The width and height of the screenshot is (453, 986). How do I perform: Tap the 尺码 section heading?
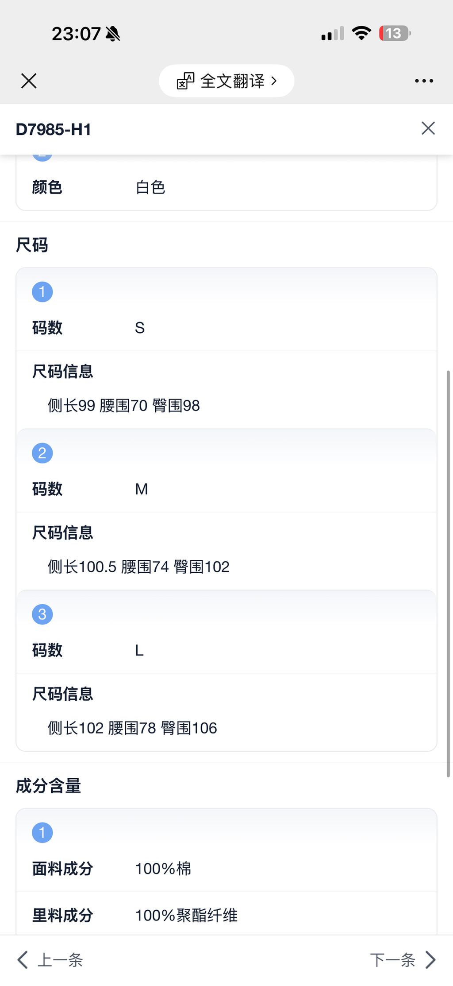tap(32, 245)
